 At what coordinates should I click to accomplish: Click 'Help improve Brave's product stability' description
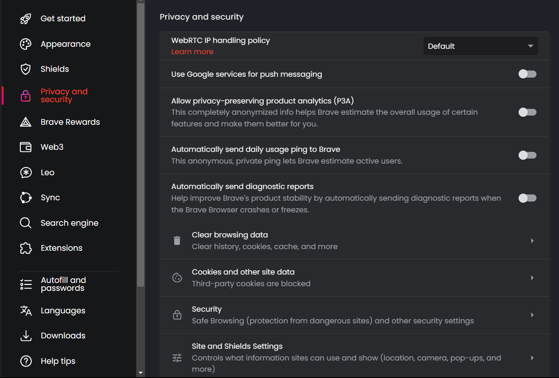pos(336,204)
